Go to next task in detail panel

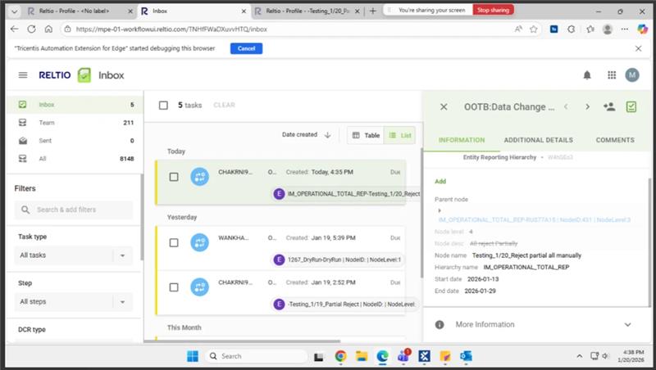point(587,107)
